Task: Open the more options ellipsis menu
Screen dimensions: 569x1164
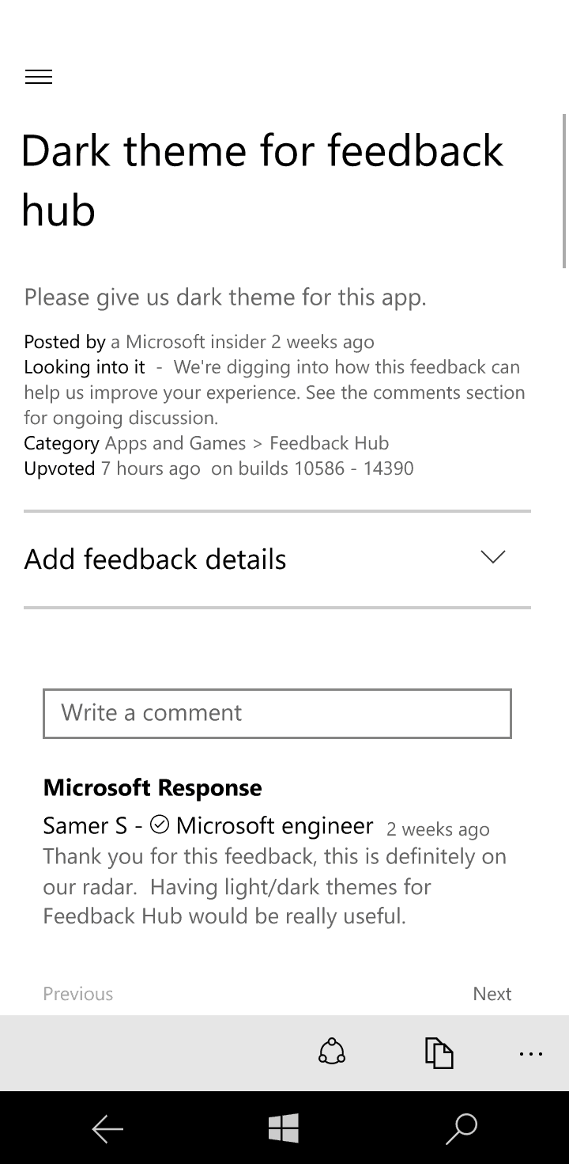Action: pos(531,1053)
